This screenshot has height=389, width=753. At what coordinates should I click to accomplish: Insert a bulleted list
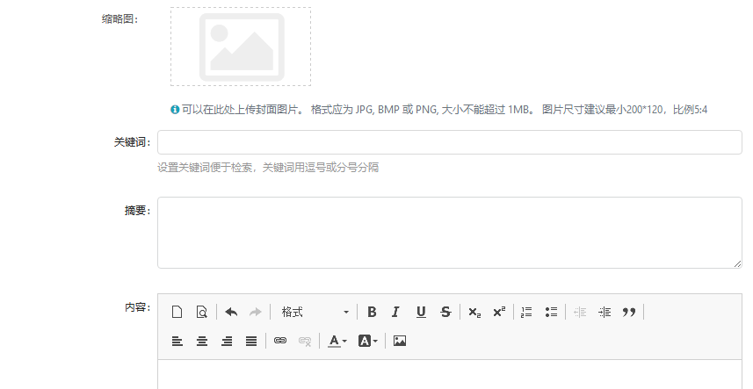pos(552,312)
